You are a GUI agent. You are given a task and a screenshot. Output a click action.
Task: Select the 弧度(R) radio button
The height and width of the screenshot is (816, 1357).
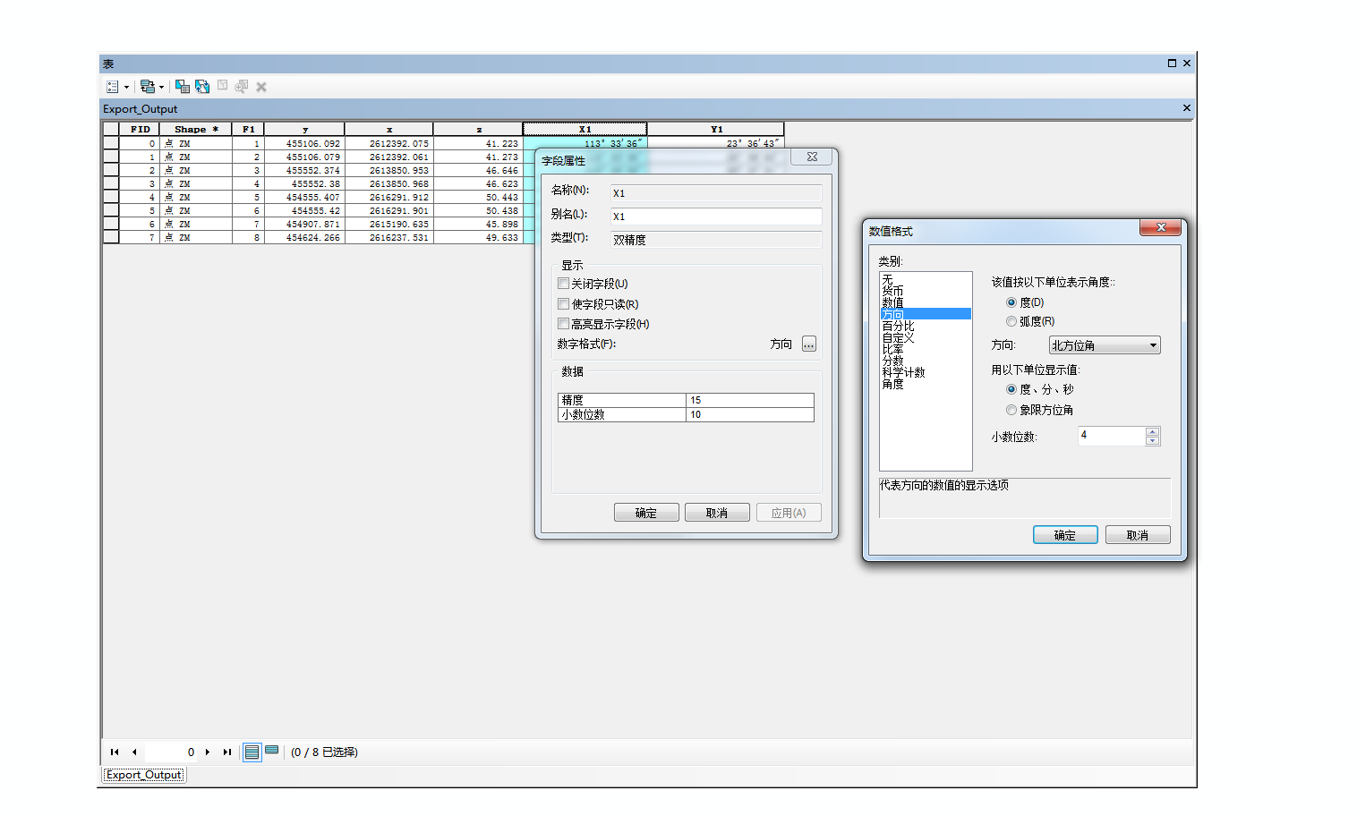[1011, 321]
